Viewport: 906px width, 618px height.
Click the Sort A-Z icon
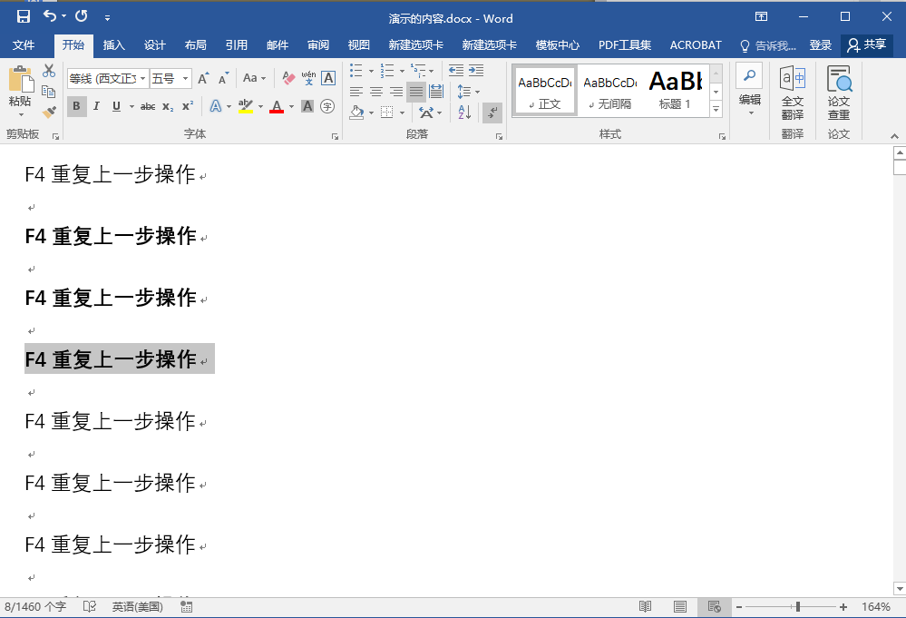coord(463,113)
